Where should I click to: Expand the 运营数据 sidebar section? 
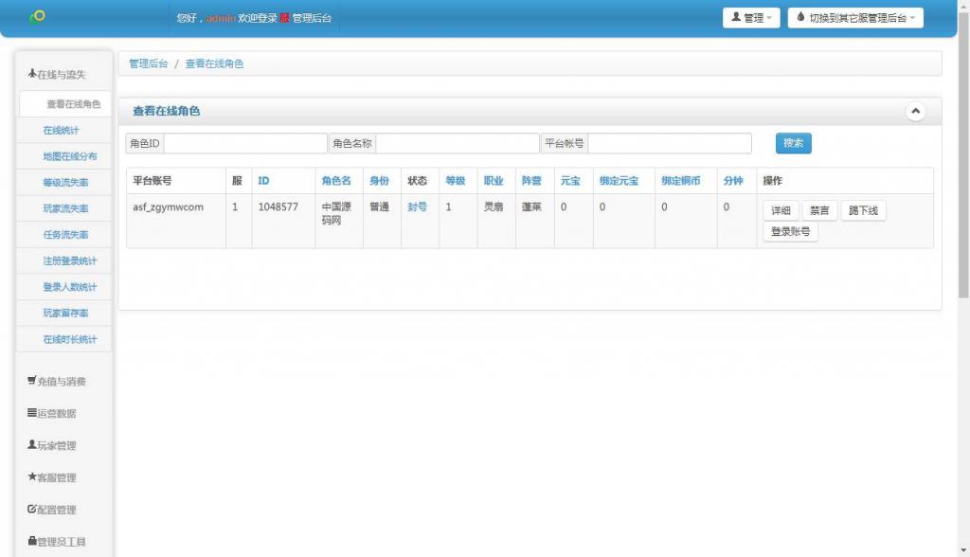(x=52, y=414)
